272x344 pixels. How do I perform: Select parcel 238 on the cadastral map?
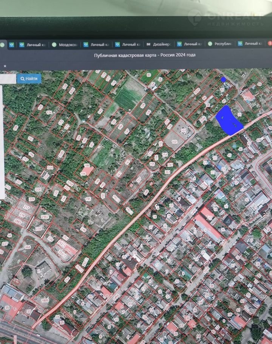[x=38, y=229]
